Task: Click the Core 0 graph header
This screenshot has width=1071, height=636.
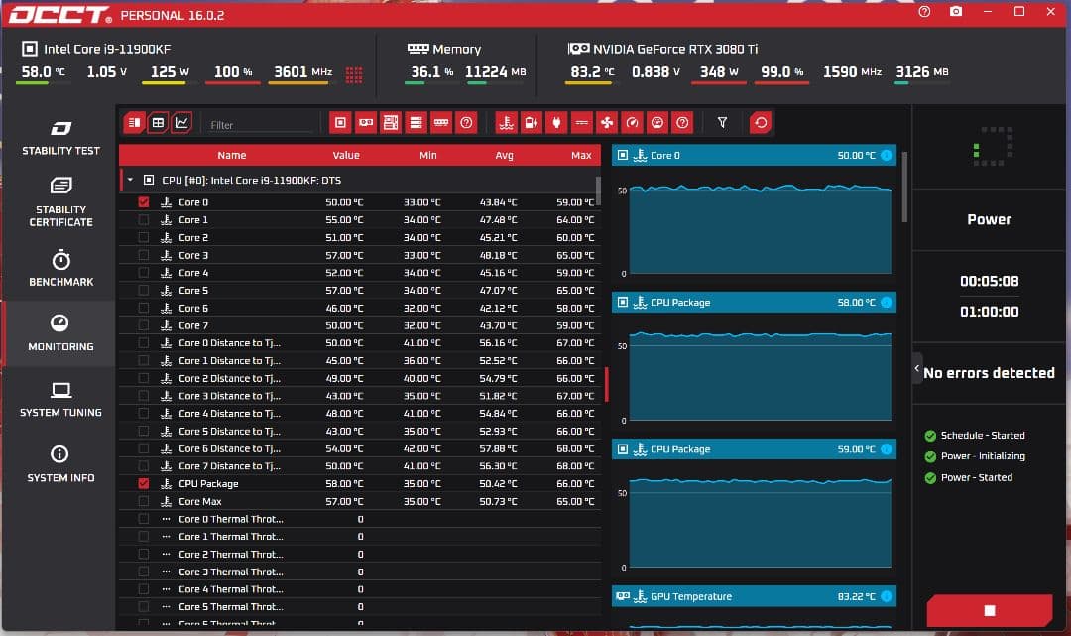Action: tap(754, 155)
